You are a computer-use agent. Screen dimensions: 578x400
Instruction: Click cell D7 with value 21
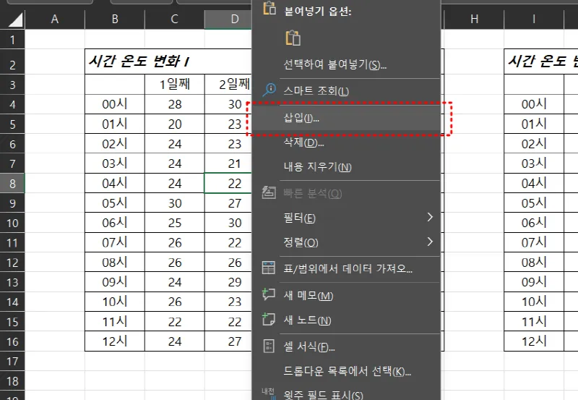point(228,163)
